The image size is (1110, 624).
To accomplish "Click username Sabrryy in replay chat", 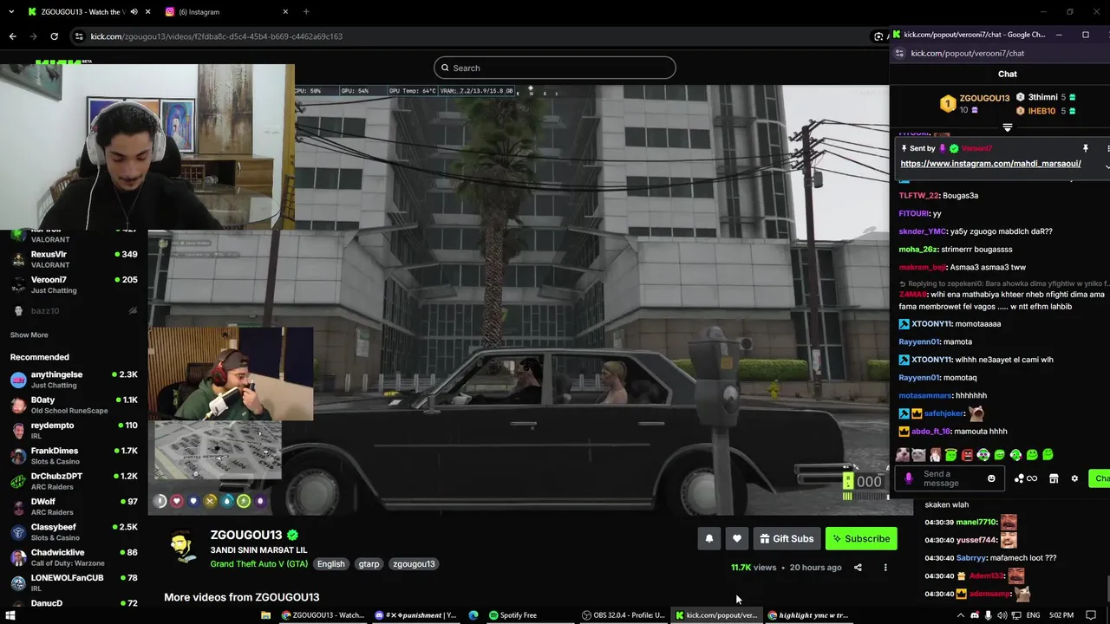I will (971, 558).
